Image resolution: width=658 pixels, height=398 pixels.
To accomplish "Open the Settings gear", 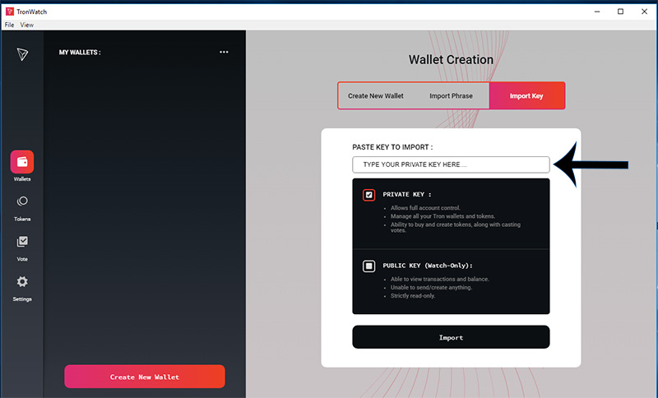I will 22,281.
